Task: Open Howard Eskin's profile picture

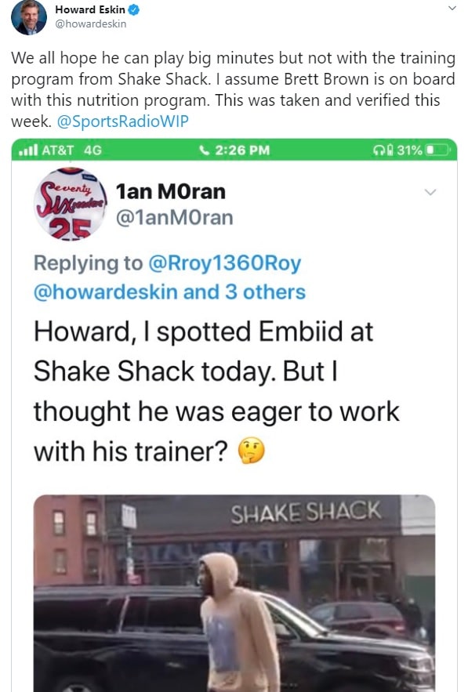Action: (29, 17)
